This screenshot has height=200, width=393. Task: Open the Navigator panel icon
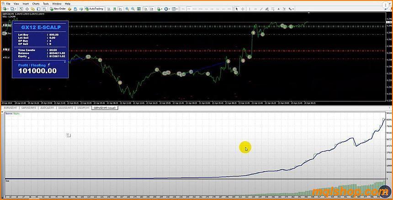click(x=33, y=9)
